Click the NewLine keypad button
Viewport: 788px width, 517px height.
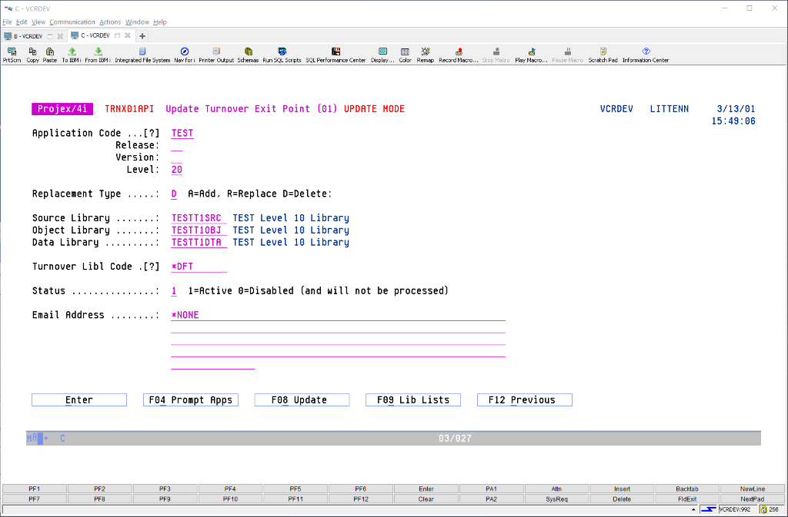point(753,489)
